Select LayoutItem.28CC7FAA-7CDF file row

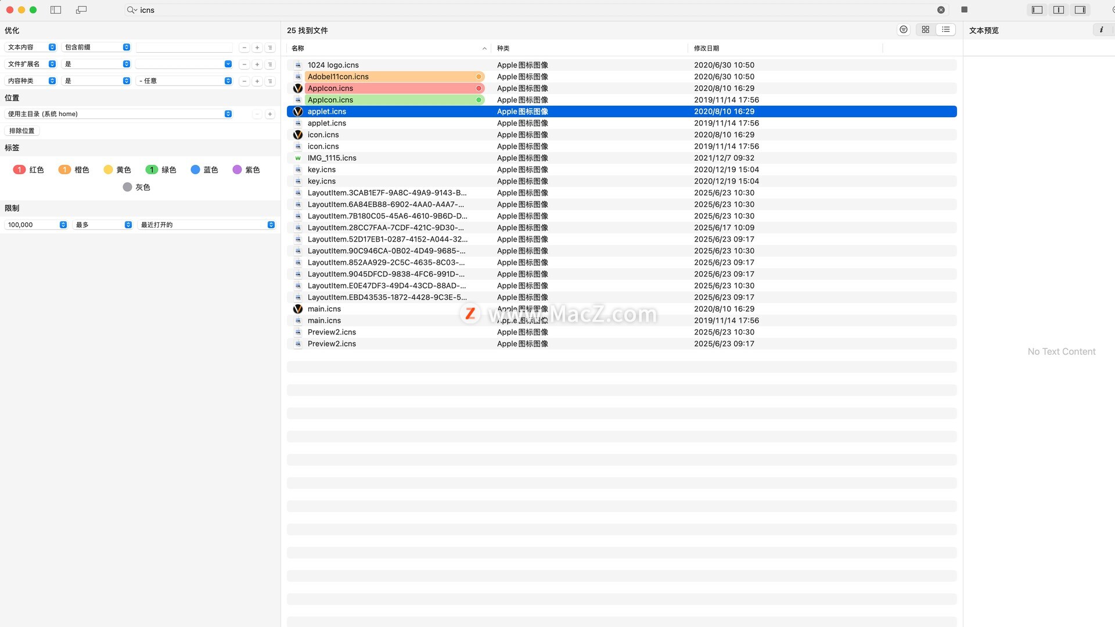click(x=621, y=228)
